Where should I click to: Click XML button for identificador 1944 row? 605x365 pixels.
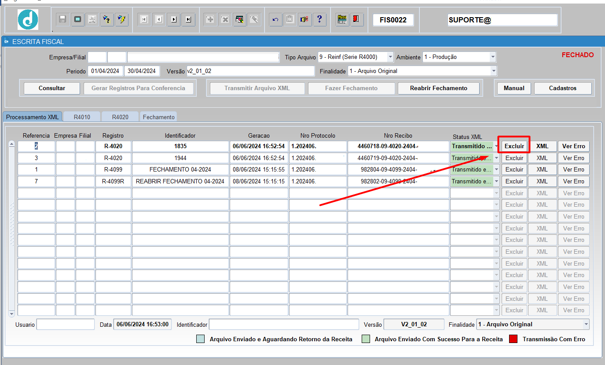click(542, 158)
